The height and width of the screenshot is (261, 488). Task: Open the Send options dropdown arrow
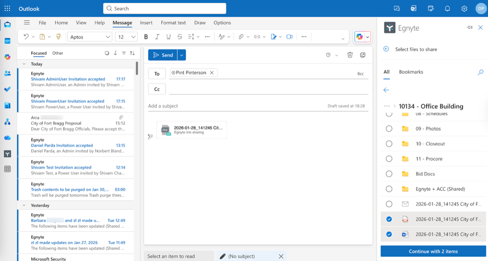pyautogui.click(x=181, y=55)
